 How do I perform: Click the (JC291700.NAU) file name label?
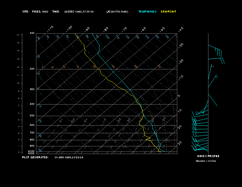[117, 12]
